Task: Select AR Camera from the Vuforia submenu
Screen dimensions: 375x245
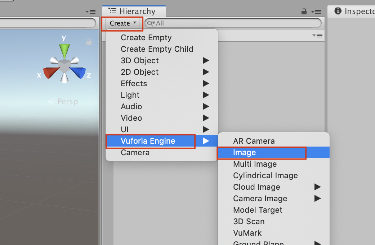Action: (253, 141)
